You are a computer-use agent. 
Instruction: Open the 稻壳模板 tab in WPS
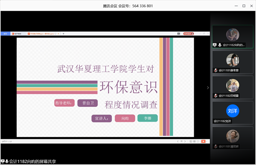click(18, 34)
